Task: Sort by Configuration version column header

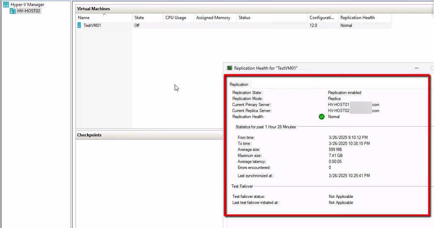Action: (323, 18)
